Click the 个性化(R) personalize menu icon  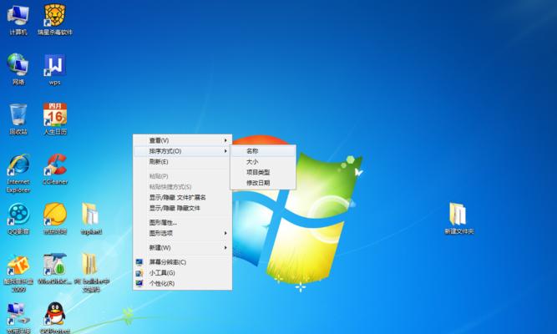[x=139, y=284]
